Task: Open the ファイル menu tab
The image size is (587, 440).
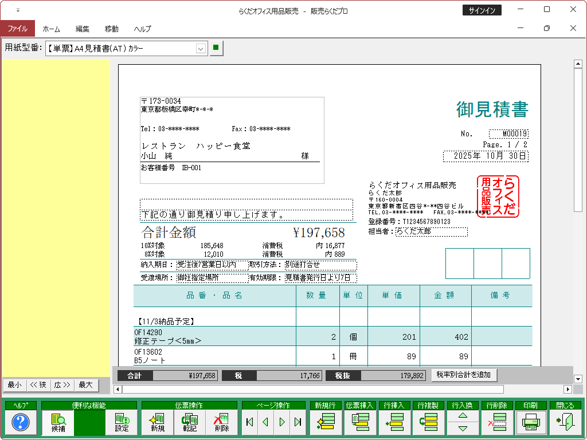Action: tap(17, 29)
